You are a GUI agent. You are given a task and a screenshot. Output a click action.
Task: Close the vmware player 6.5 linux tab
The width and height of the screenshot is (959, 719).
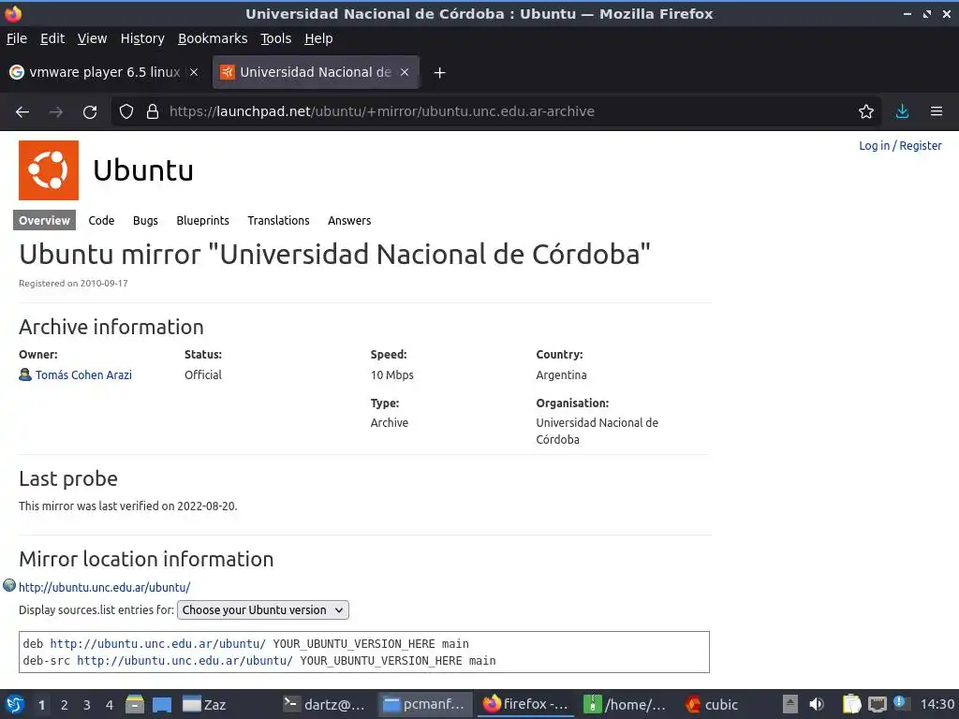pos(194,72)
